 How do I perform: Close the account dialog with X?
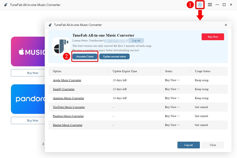[226, 25]
